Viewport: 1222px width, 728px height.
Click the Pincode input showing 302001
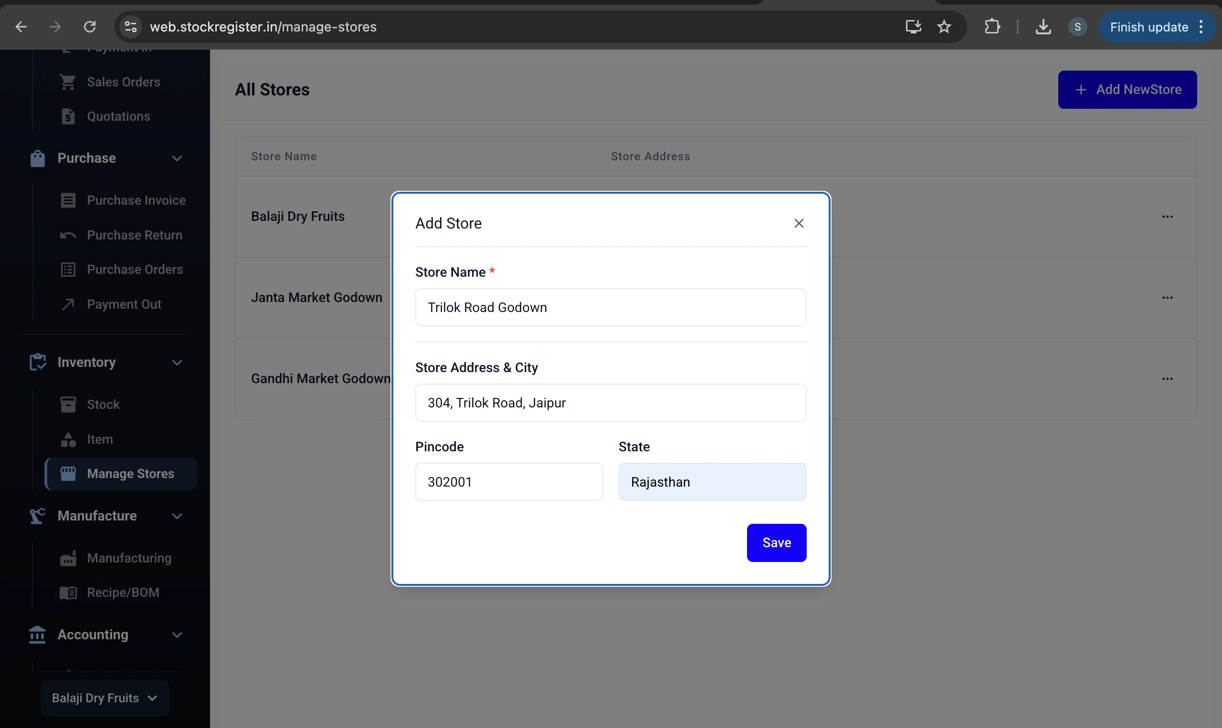click(508, 481)
